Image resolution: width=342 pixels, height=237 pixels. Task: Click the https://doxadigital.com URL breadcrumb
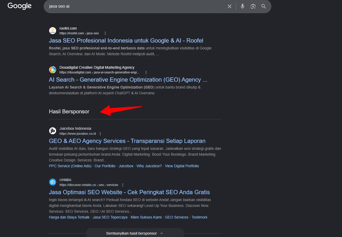tap(99, 72)
